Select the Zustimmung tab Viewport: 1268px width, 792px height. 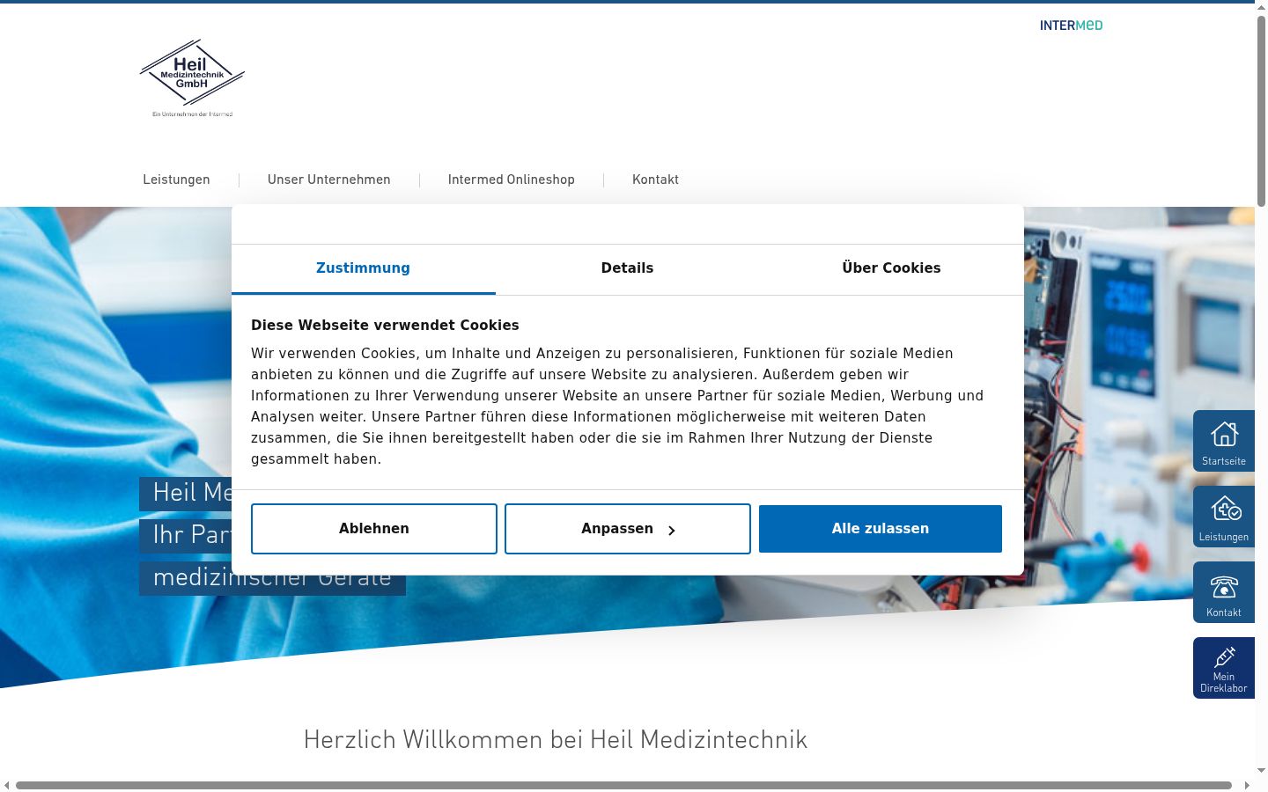point(363,268)
